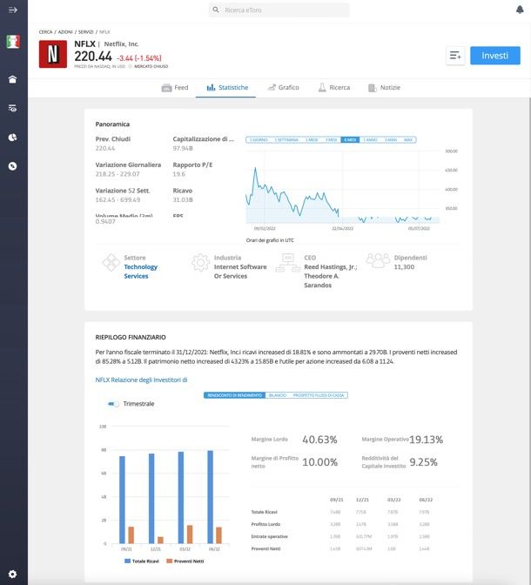The height and width of the screenshot is (585, 531).
Task: Add NFLX to watchlist with list-plus icon
Action: click(455, 56)
